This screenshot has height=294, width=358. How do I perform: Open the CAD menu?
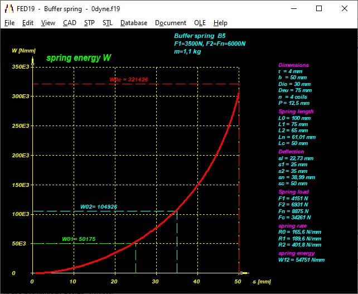tap(70, 23)
